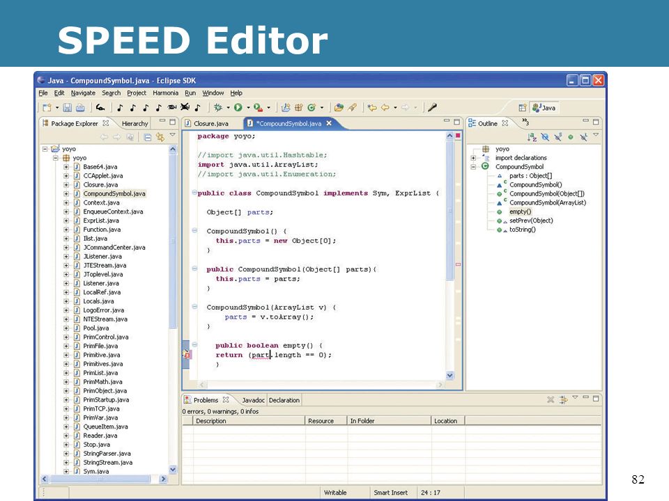Maximize the editor area
The height and width of the screenshot is (501, 669).
[x=456, y=122]
